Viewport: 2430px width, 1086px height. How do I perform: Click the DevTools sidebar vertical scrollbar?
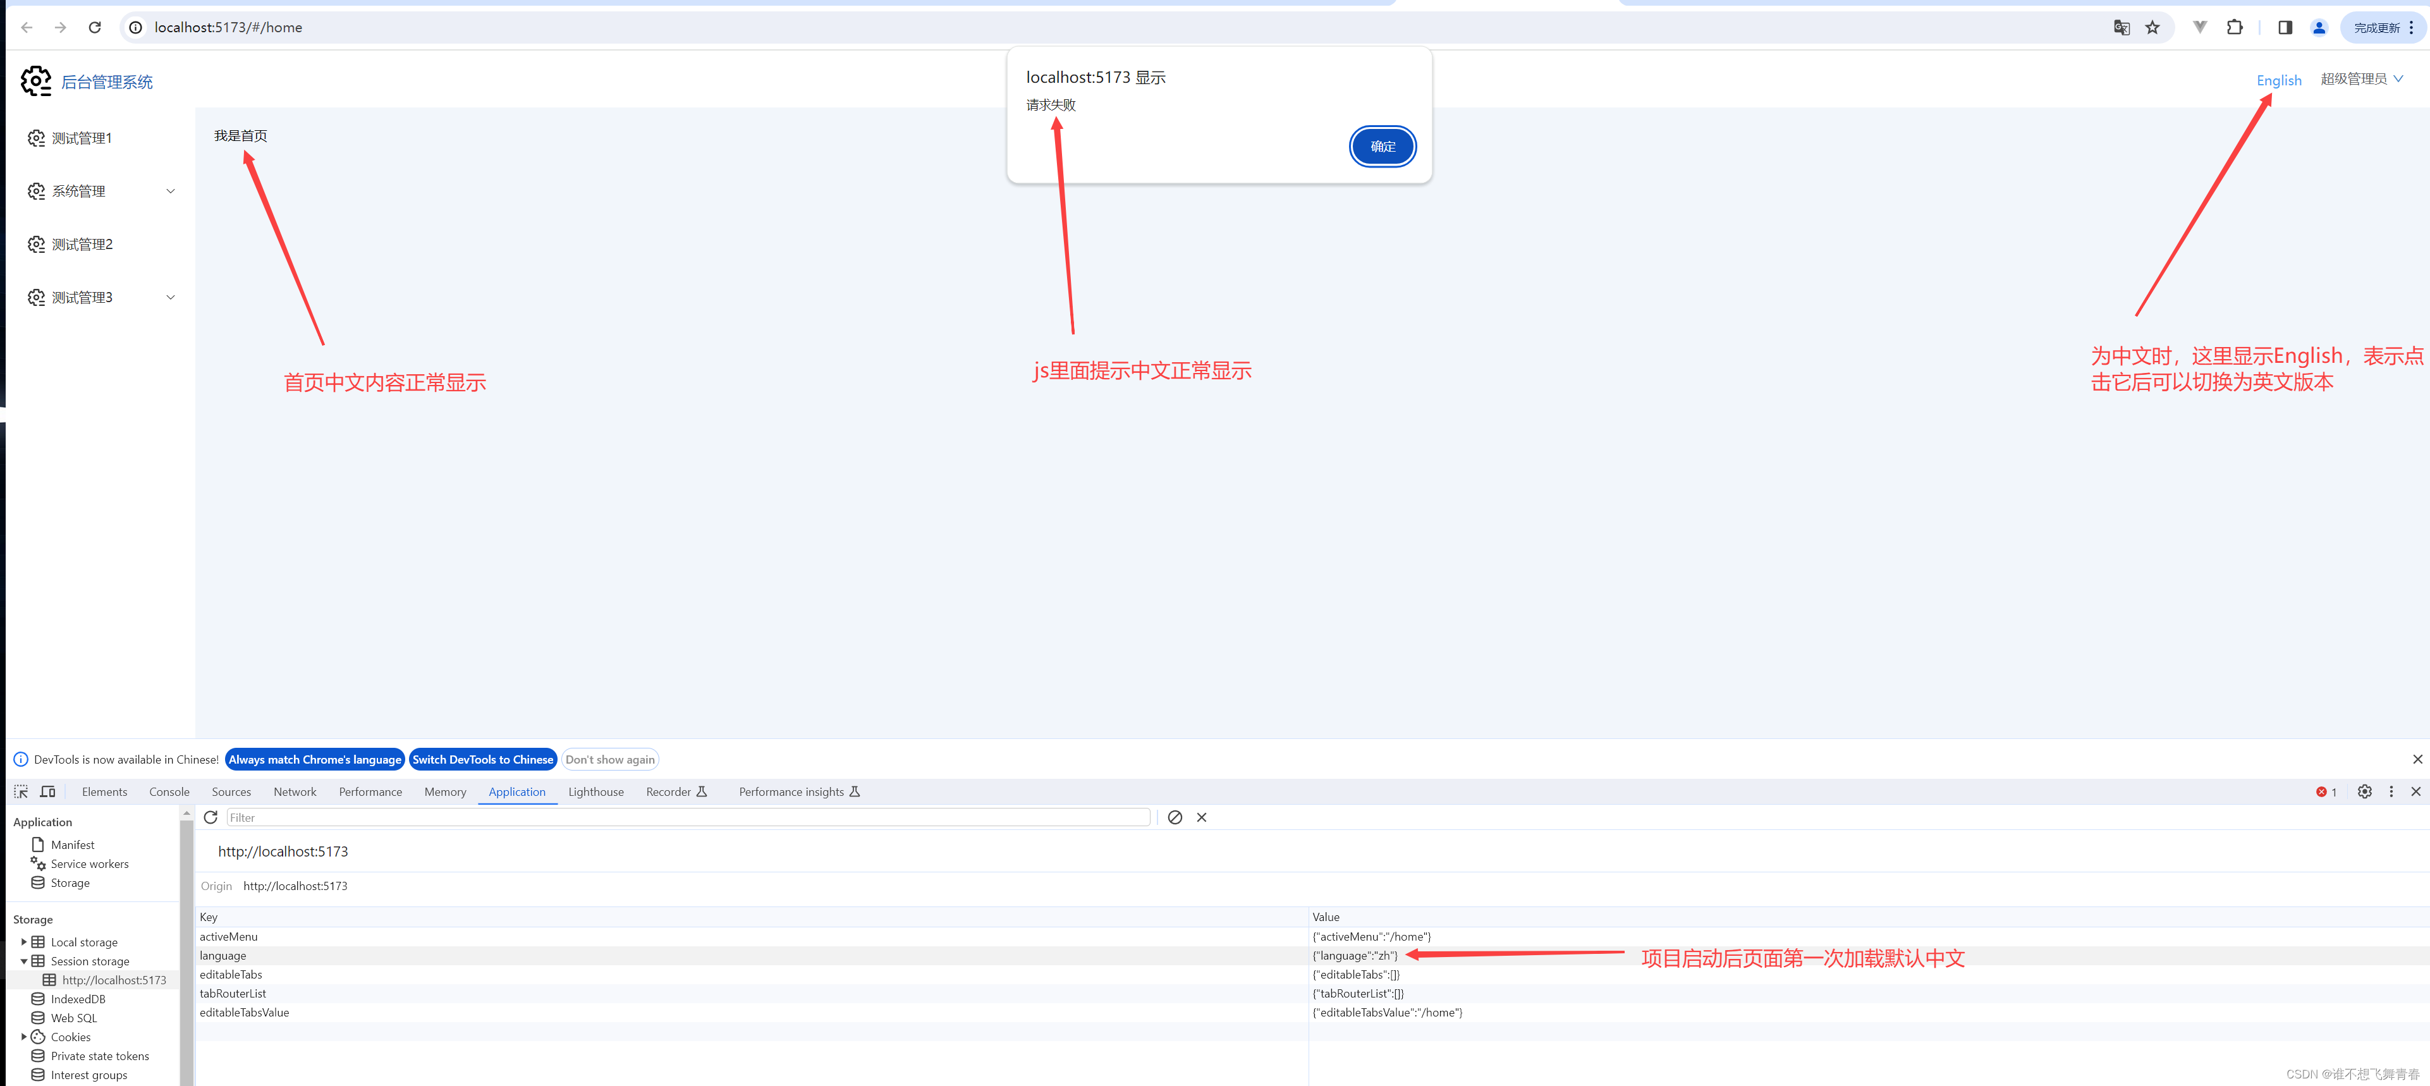tap(186, 953)
